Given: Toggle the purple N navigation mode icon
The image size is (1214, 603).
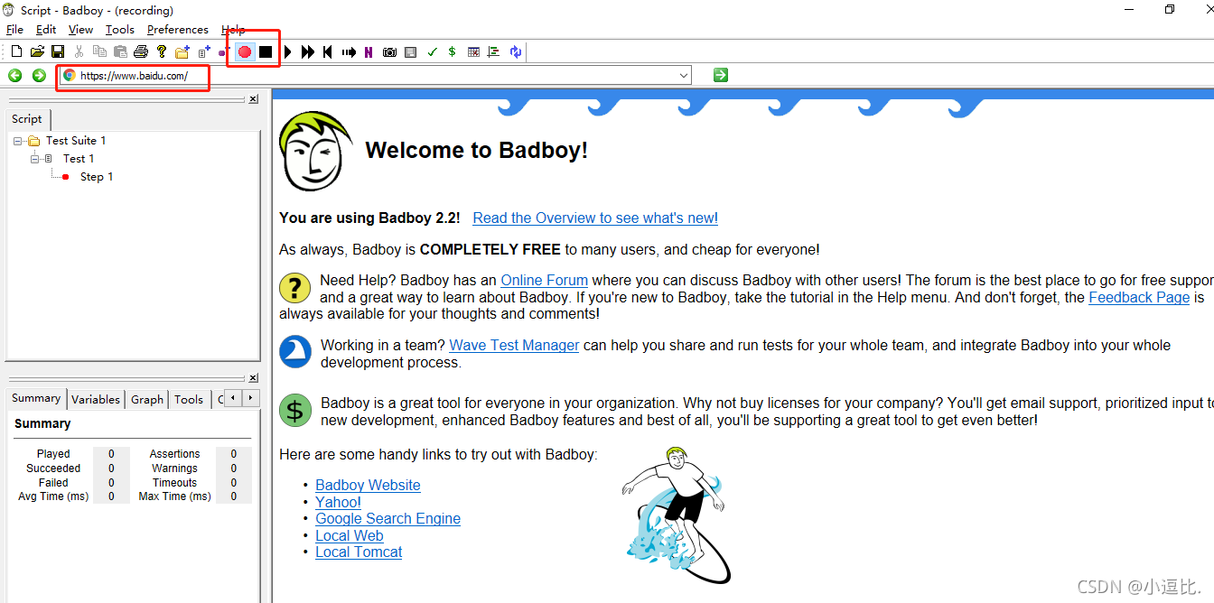Looking at the screenshot, I should point(369,52).
